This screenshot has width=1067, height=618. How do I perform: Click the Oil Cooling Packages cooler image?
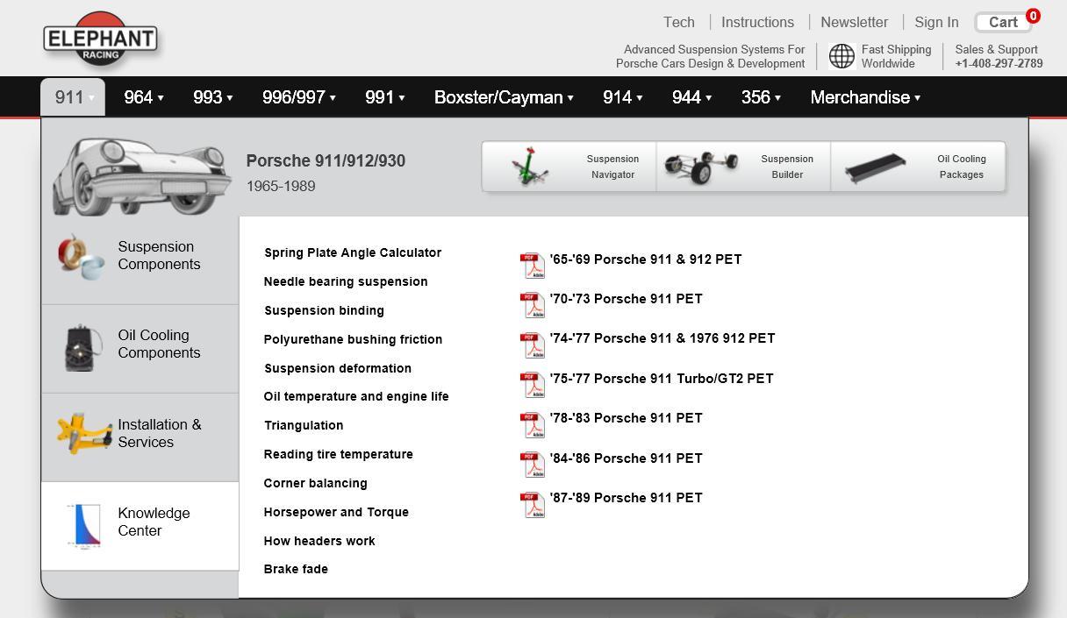point(876,167)
